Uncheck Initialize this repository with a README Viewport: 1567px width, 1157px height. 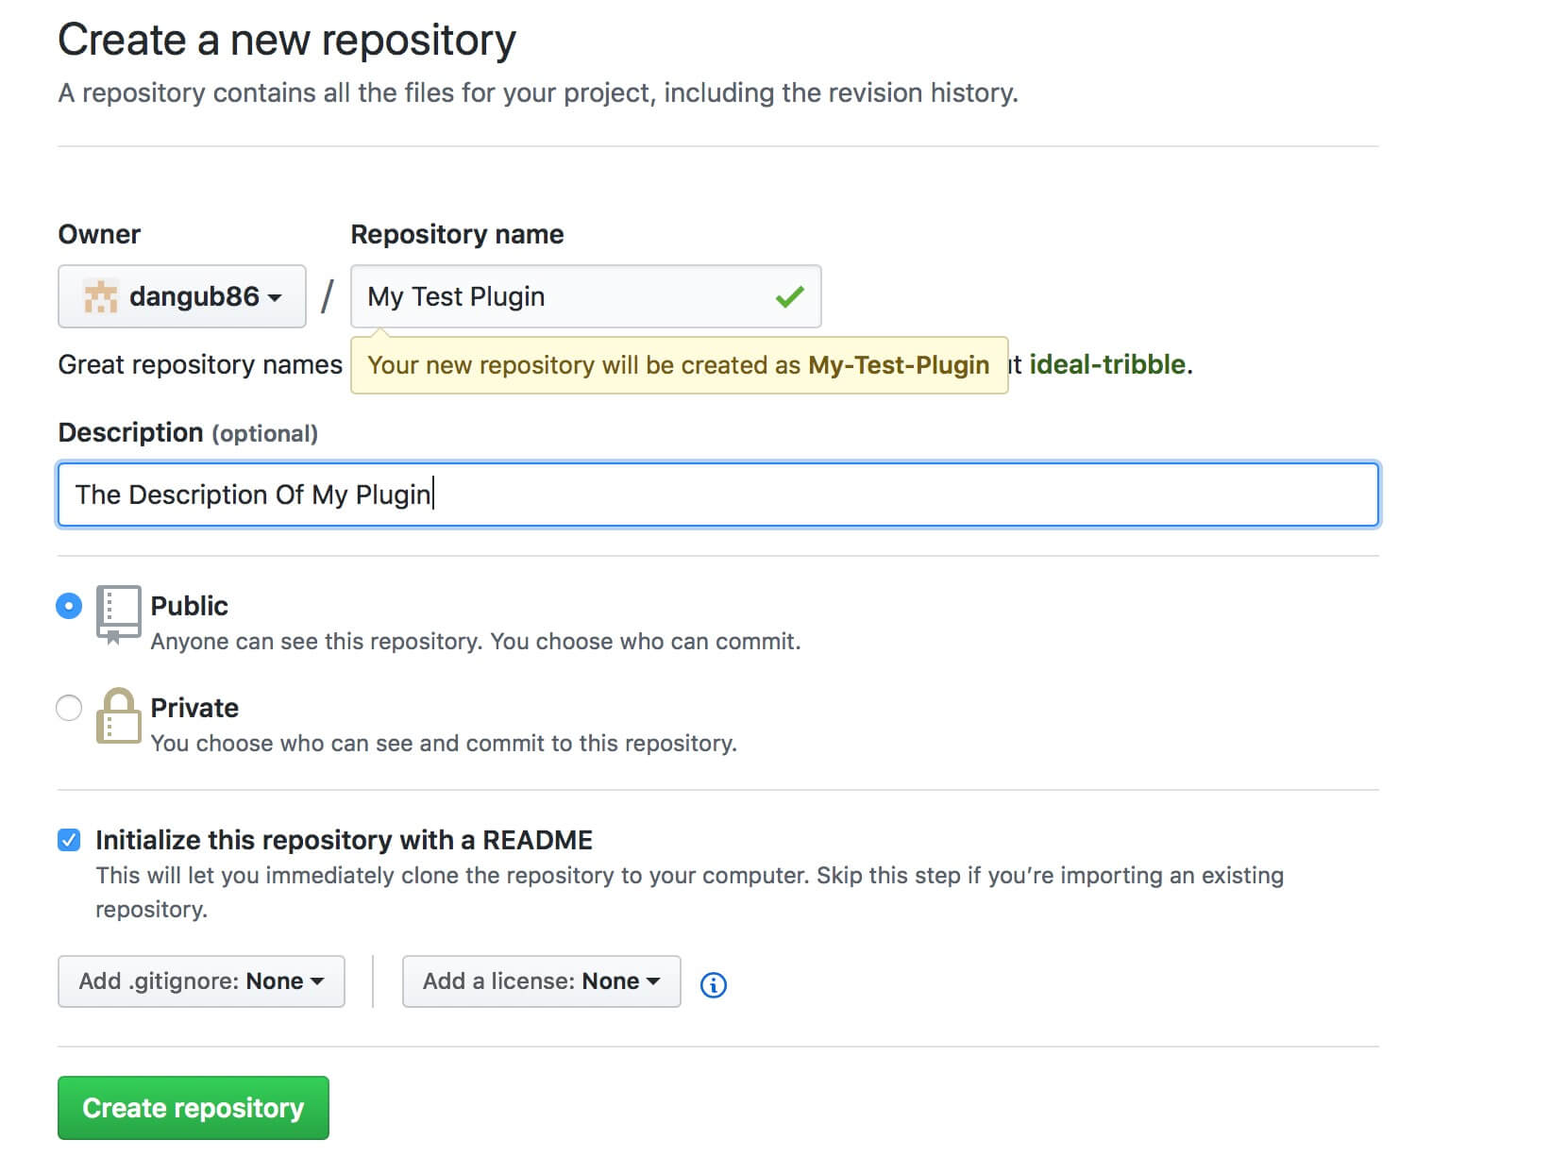[69, 840]
